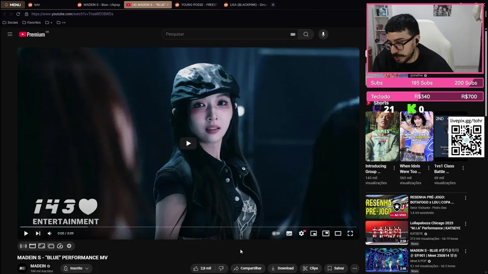This screenshot has height=274, width=488.
Task: Open KATSEYE channel name link
Action: (x=416, y=234)
